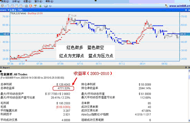Click the last toolbar icon after the book
Viewport: 190px width, 123px height.
point(50,6)
